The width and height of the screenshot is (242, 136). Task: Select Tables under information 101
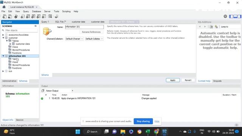coord(15,59)
